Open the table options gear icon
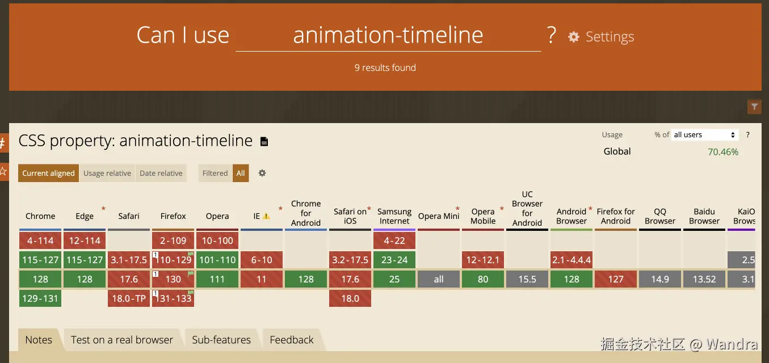Image resolution: width=769 pixels, height=363 pixels. click(262, 173)
